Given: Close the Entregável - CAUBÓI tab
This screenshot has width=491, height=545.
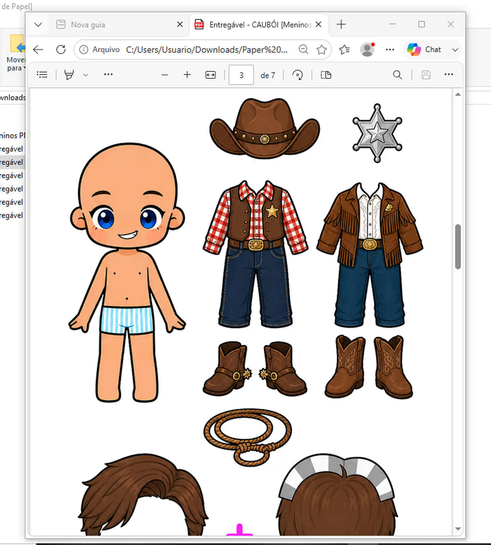Looking at the screenshot, I should 318,24.
